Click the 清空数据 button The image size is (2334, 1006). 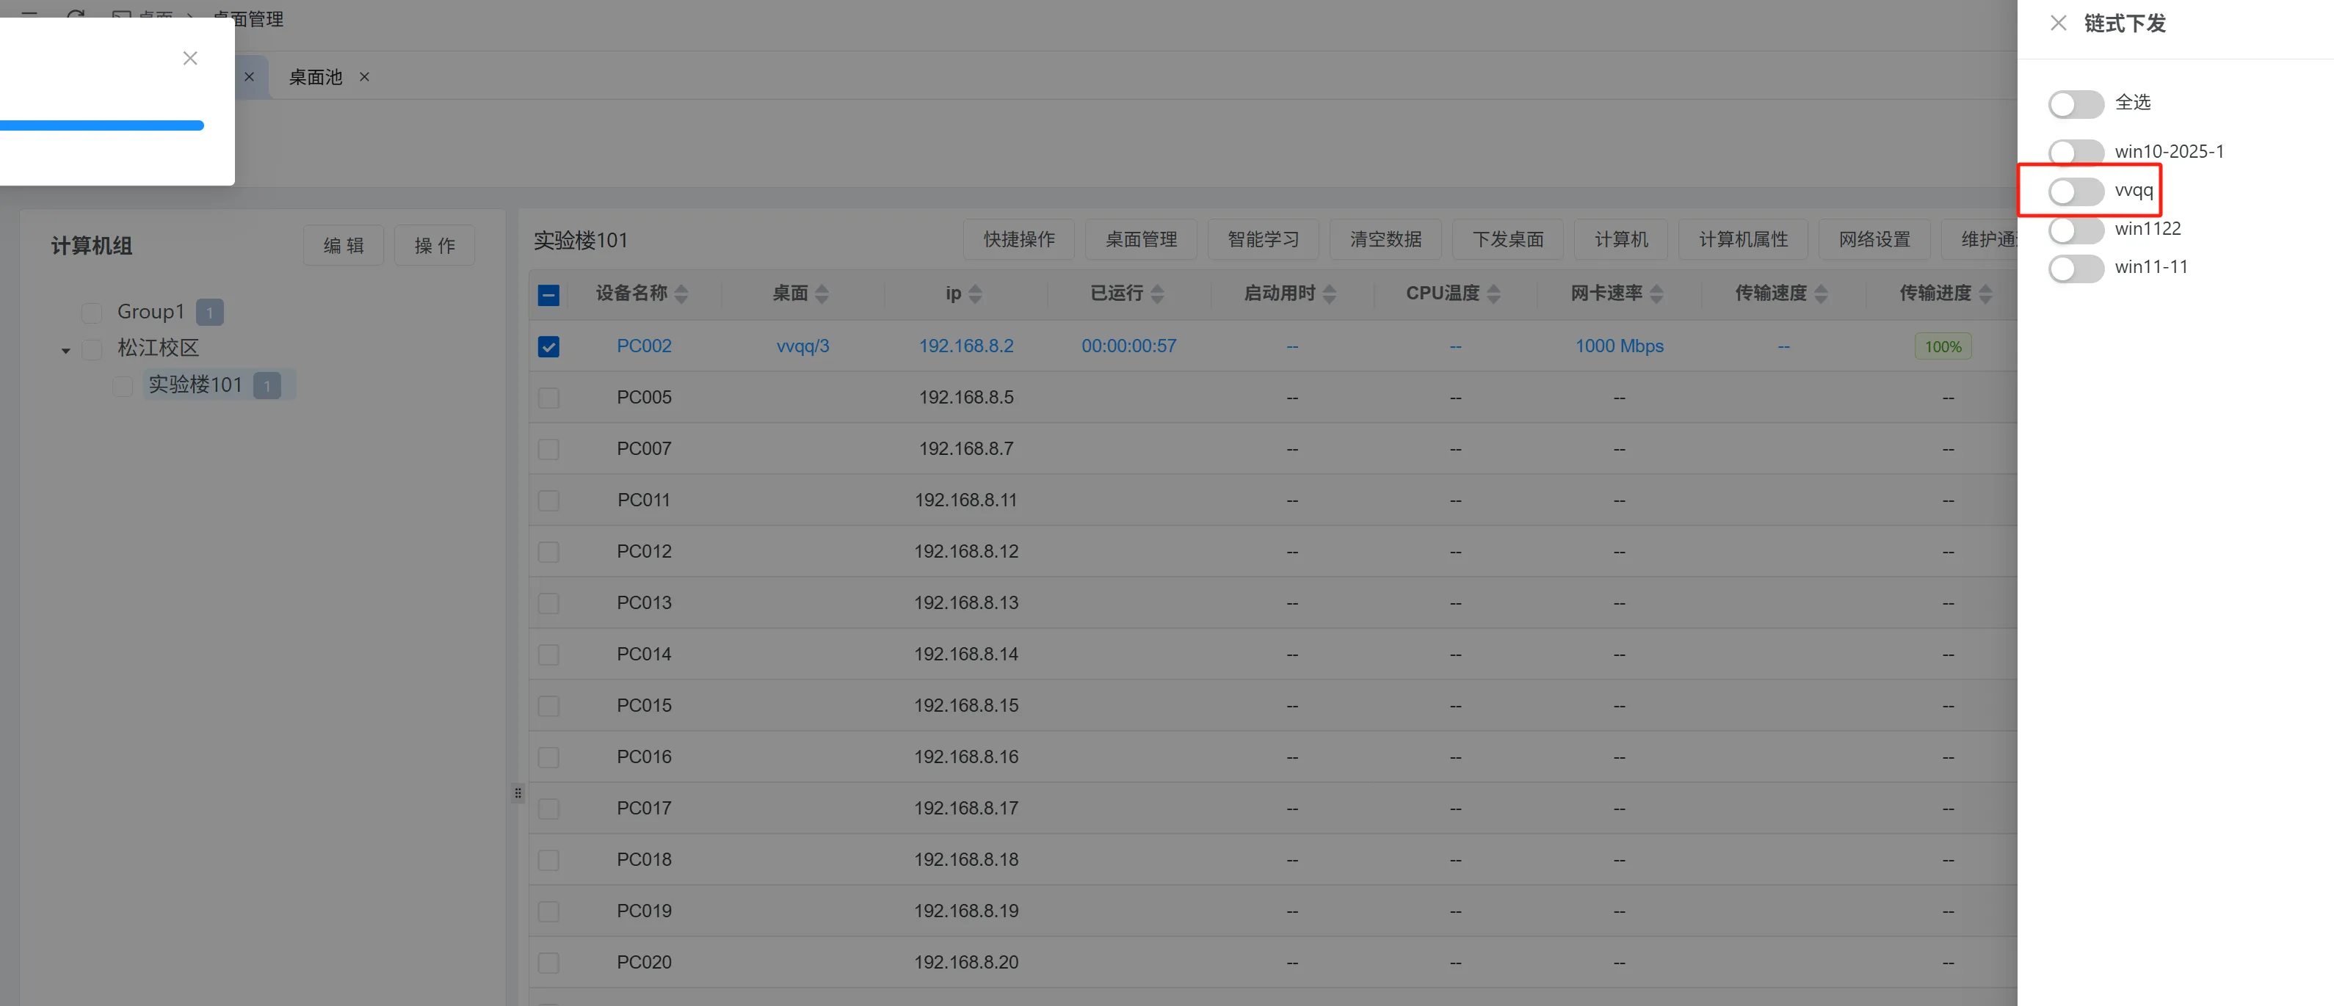coord(1385,239)
